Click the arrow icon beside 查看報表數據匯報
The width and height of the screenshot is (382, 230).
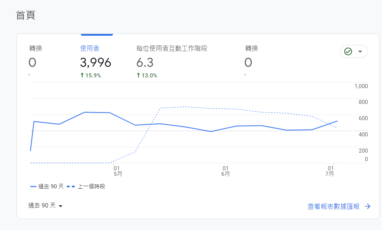coord(367,206)
